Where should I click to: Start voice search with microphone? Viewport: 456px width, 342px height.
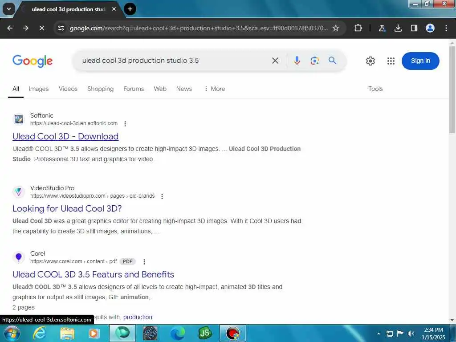coord(297,61)
